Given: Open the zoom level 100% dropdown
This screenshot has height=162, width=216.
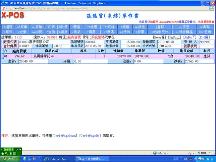Looking at the screenshot, I should (205, 153).
